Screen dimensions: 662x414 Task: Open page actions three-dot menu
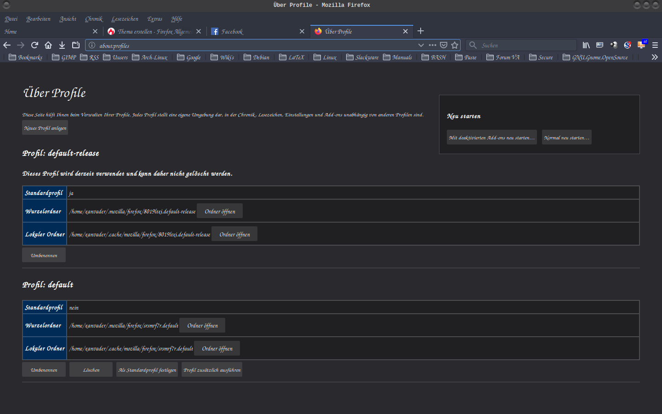coord(432,45)
